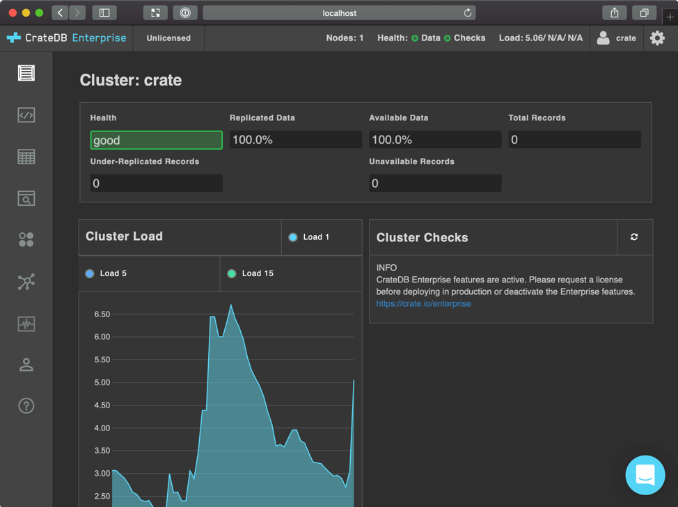This screenshot has width=678, height=507.
Task: Toggle the Load 15 chart series
Action: (x=250, y=273)
